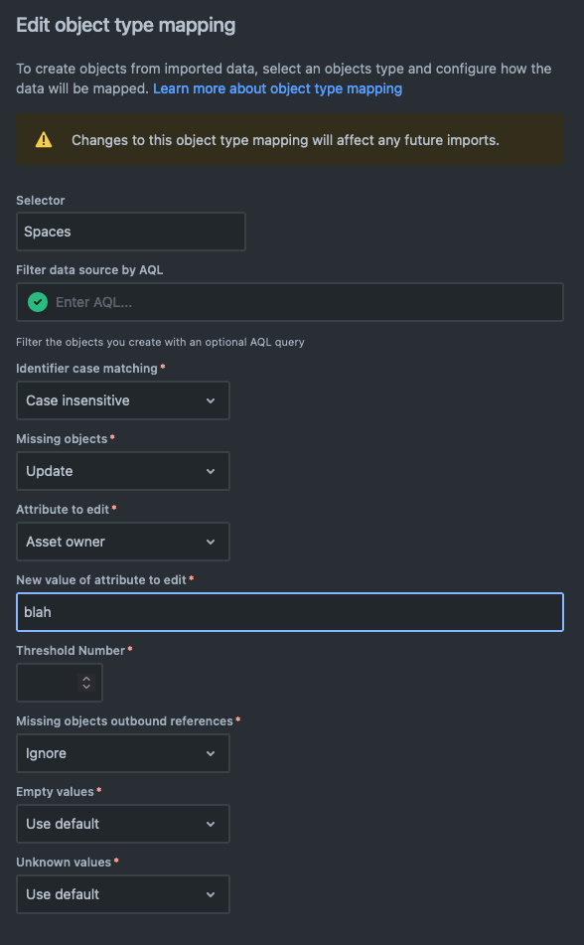This screenshot has width=584, height=945.
Task: Open the Unknown values dropdown
Action: pos(122,893)
